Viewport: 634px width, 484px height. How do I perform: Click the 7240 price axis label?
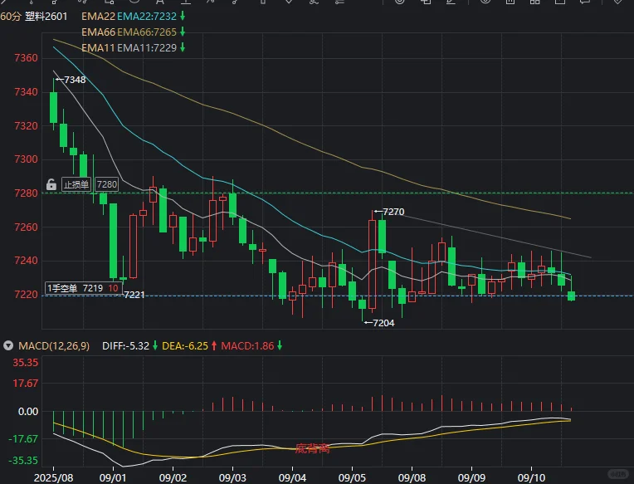tap(26, 261)
